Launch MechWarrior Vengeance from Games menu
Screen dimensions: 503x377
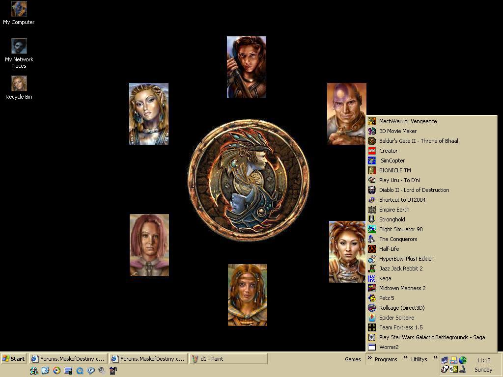click(431, 121)
